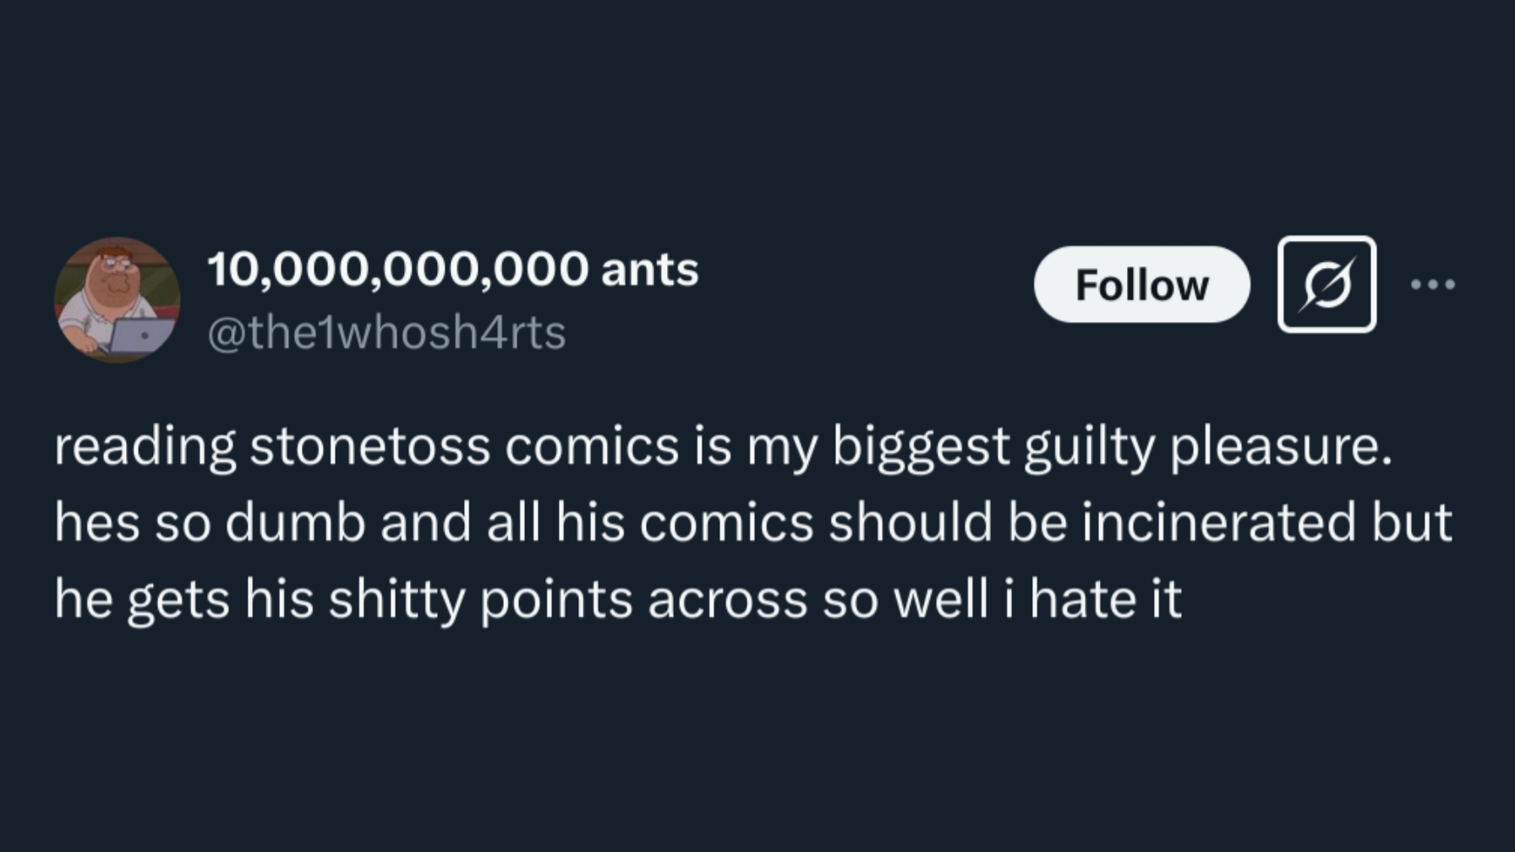1515x852 pixels.
Task: Expand the post options dropdown
Action: coord(1433,285)
